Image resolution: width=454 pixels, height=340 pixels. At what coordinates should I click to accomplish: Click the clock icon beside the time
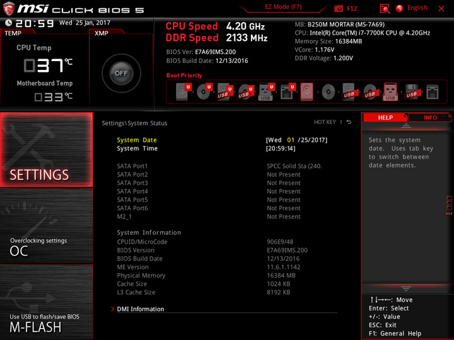(8, 23)
